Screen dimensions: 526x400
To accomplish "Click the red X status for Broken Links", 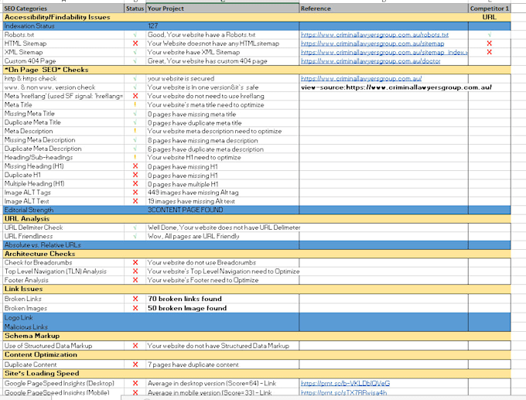I will click(x=135, y=299).
